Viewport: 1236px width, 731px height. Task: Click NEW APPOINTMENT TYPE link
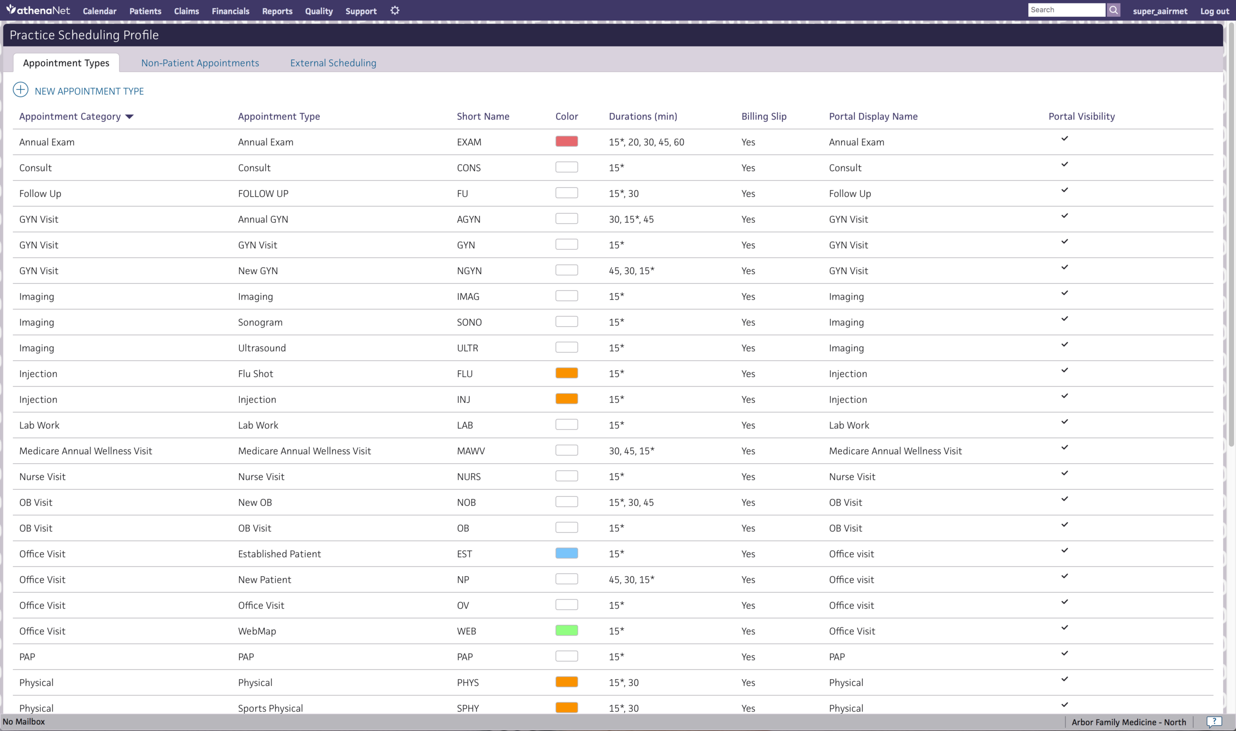(89, 91)
